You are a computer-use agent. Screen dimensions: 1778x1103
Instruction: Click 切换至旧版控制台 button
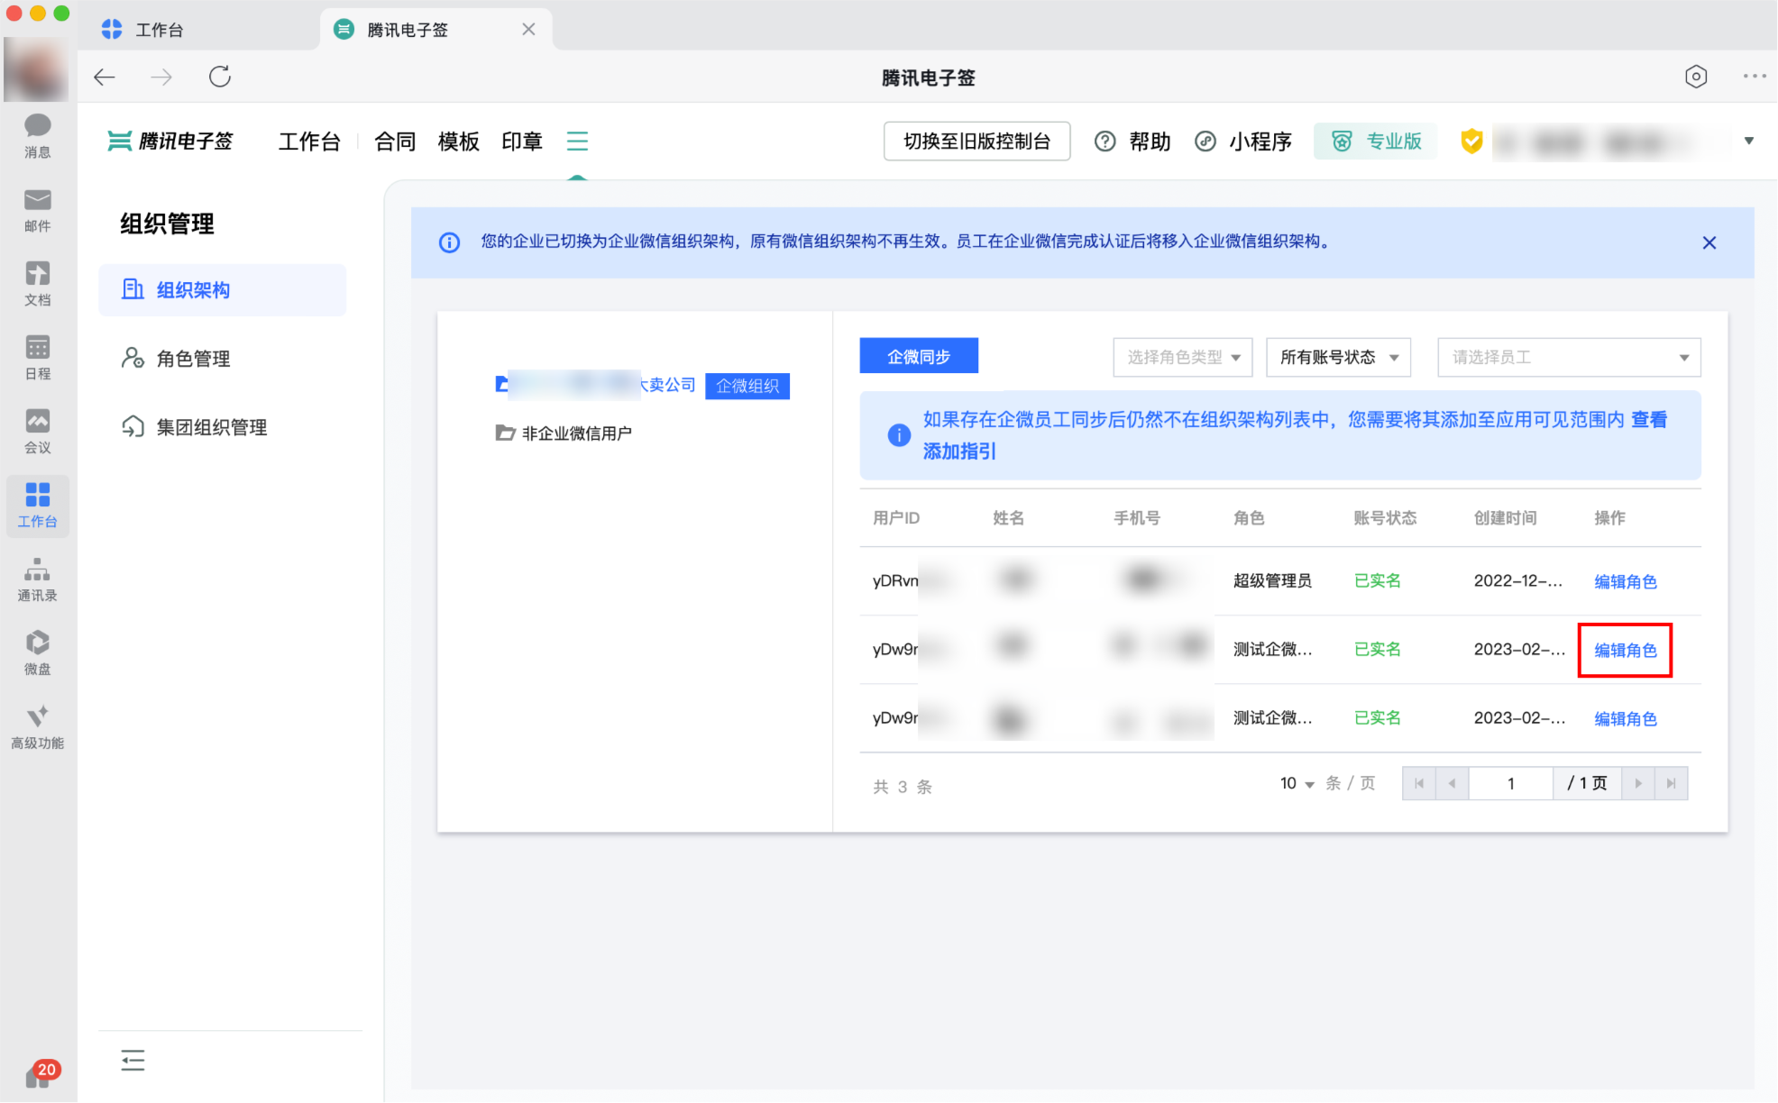click(x=976, y=141)
